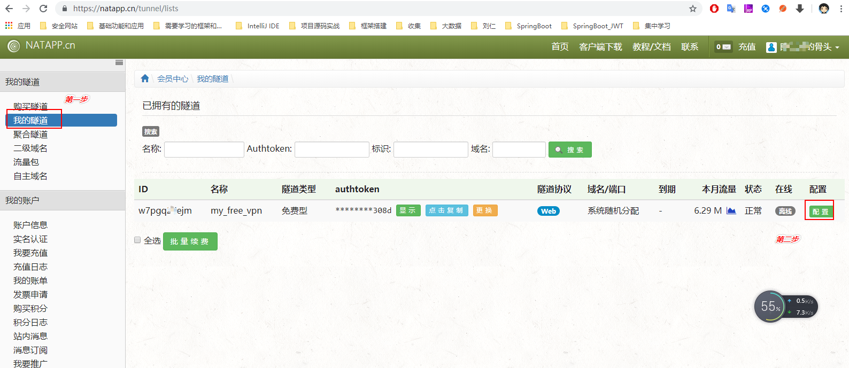Open 实名认证 in the sidebar
The height and width of the screenshot is (368, 849).
(30, 239)
